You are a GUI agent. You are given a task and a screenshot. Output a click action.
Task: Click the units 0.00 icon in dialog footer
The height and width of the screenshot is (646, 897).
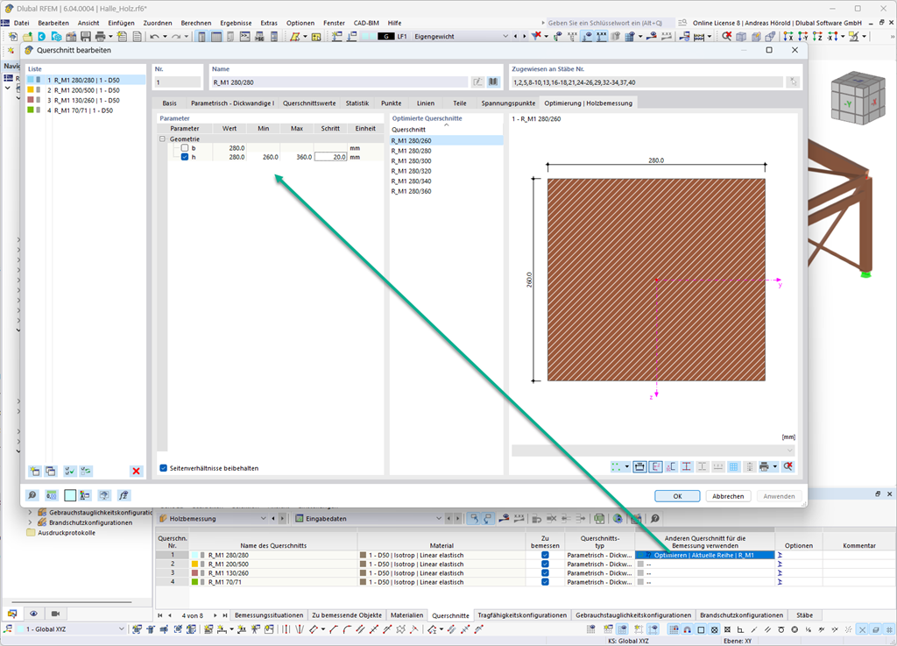pos(52,495)
